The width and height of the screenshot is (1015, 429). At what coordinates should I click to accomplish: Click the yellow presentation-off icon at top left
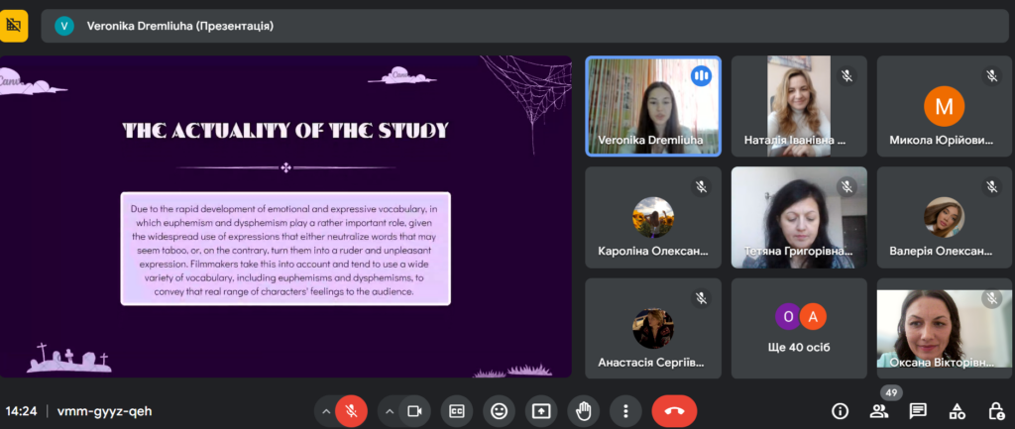coord(14,26)
